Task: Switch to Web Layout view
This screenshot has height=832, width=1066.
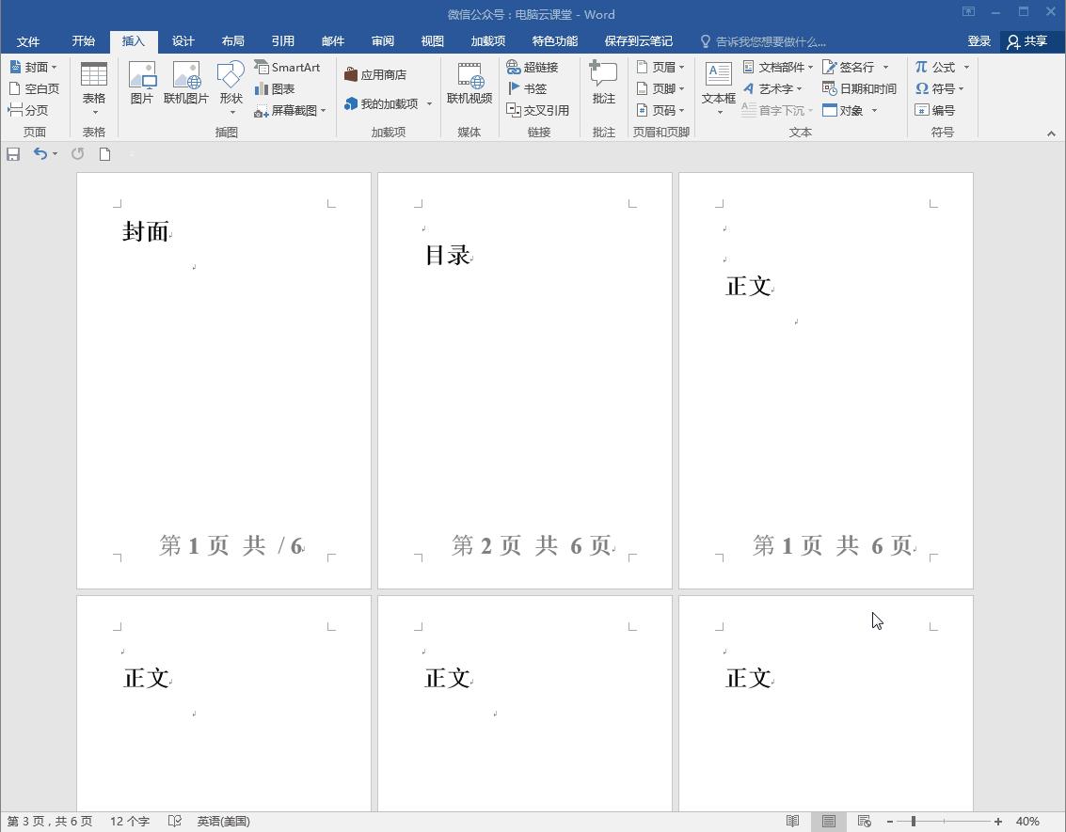Action: [x=864, y=821]
